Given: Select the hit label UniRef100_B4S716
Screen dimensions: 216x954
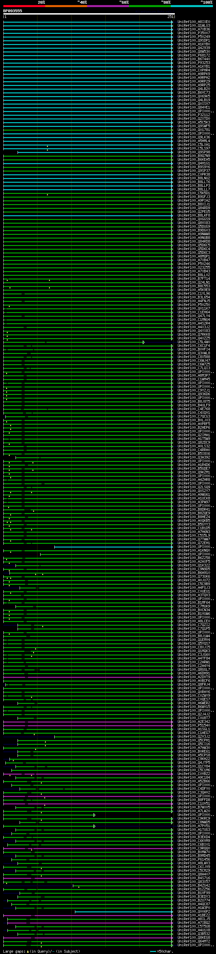Looking at the screenshot, I should [194, 878].
